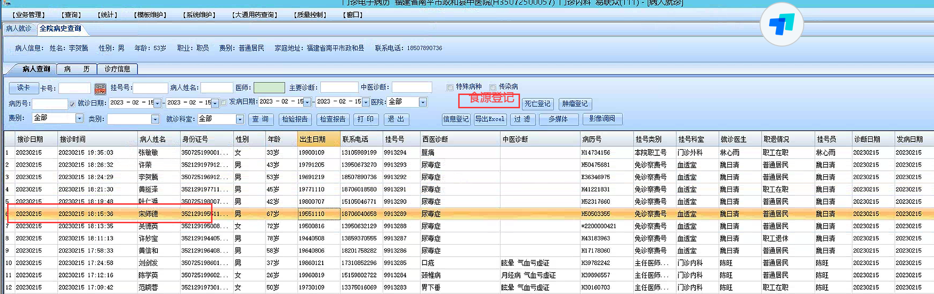The height and width of the screenshot is (294, 934).
Task: Open the 统计 menu
Action: pos(107,15)
